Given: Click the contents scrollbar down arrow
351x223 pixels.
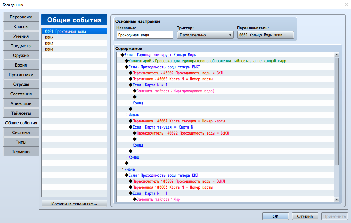Looking at the screenshot, I should 337,199.
